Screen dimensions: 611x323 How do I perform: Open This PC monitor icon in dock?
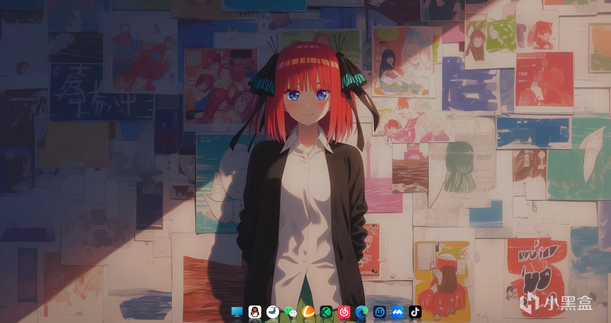tap(237, 312)
